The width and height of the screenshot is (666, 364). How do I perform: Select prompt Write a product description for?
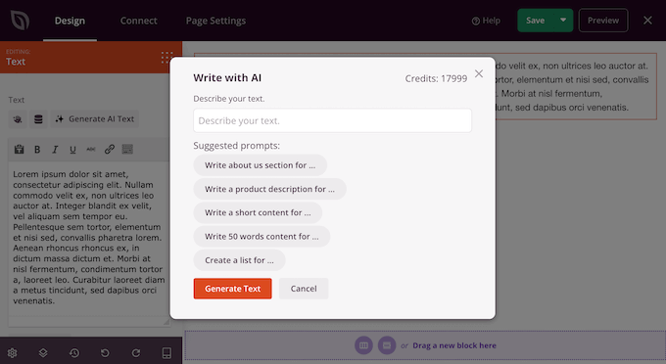tap(269, 189)
